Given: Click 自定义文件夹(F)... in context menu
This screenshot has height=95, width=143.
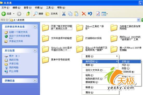Looking at the screenshot, I should [x=96, y=70].
